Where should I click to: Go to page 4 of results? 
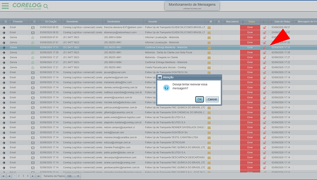point(28,176)
